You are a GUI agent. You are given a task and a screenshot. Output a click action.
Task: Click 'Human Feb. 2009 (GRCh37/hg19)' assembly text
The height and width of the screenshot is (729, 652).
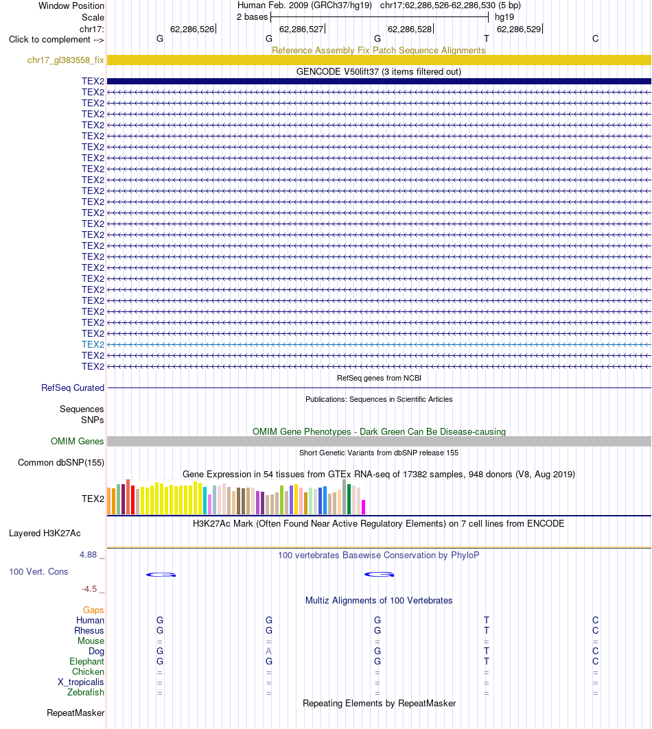[x=304, y=5]
